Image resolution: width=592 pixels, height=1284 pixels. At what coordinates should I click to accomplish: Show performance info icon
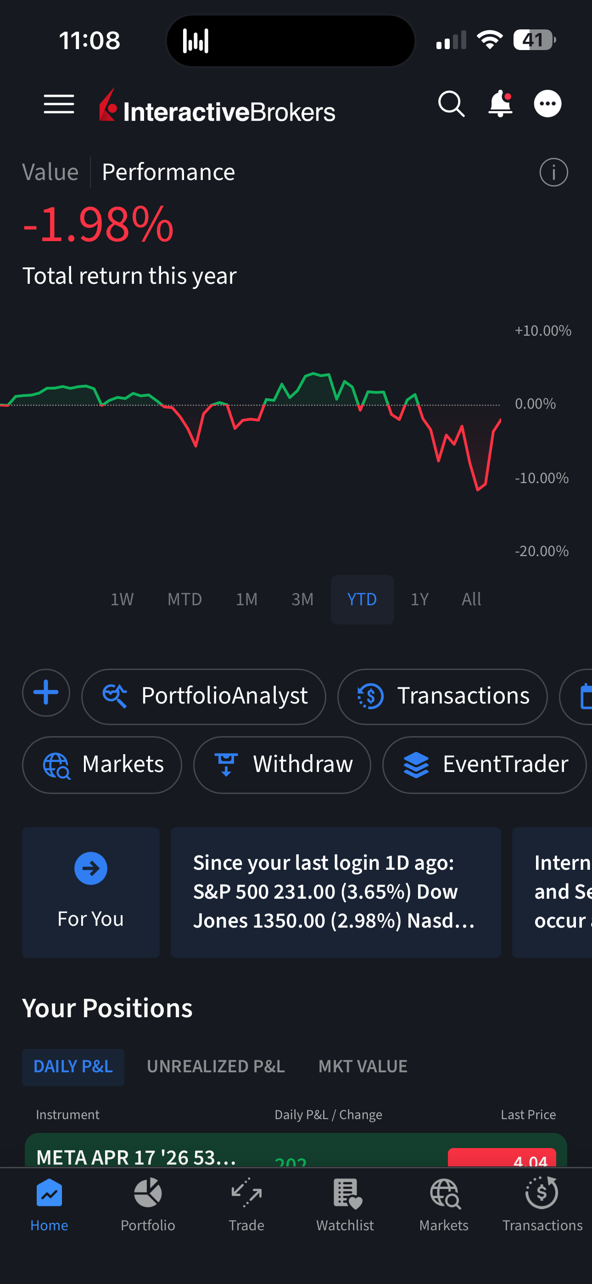pos(553,173)
